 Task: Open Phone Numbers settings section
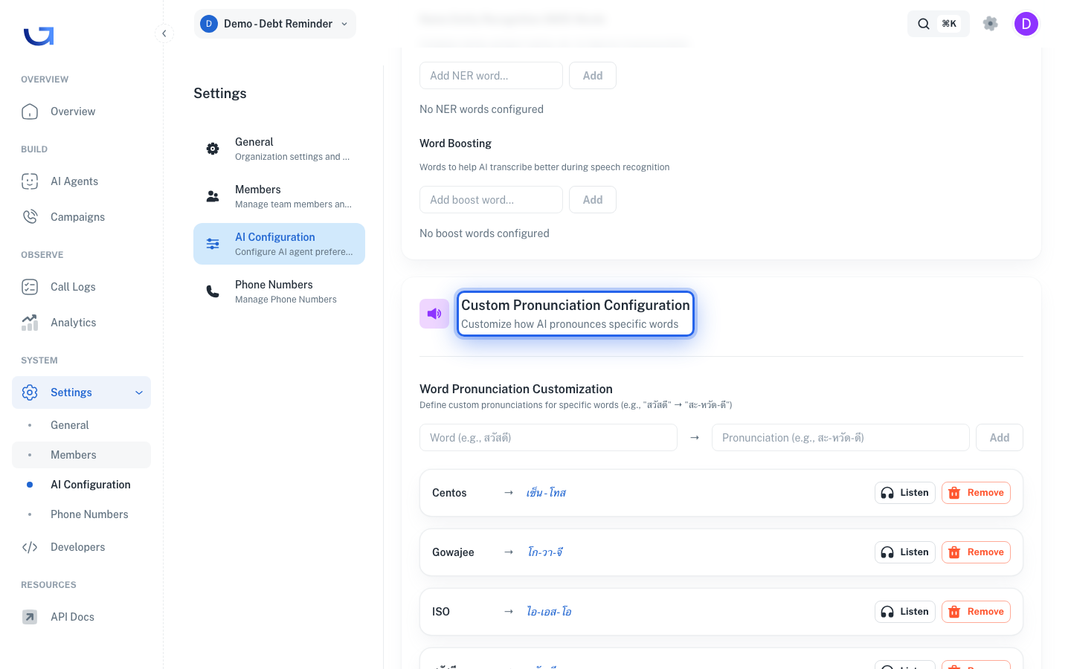pyautogui.click(x=279, y=291)
